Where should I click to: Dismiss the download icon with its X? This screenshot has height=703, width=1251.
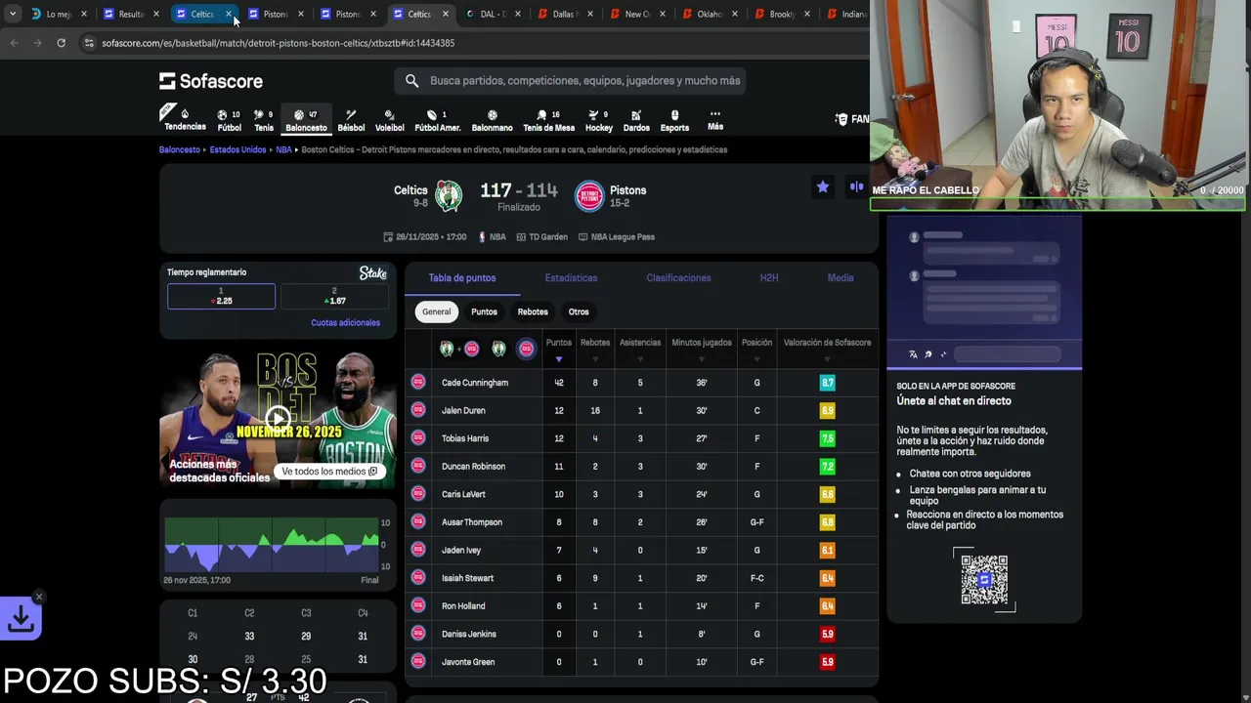(39, 597)
